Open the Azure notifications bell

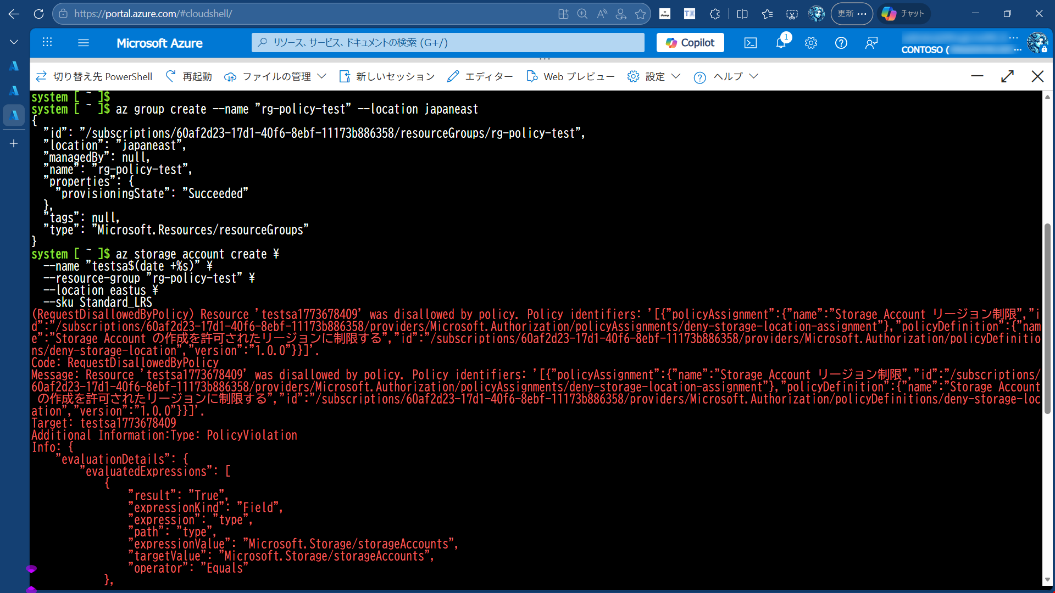(x=781, y=43)
